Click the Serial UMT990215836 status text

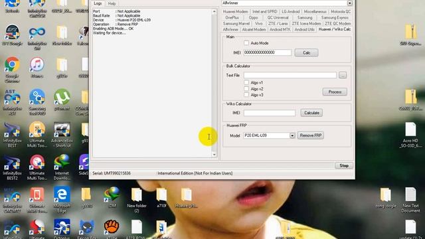(x=112, y=173)
